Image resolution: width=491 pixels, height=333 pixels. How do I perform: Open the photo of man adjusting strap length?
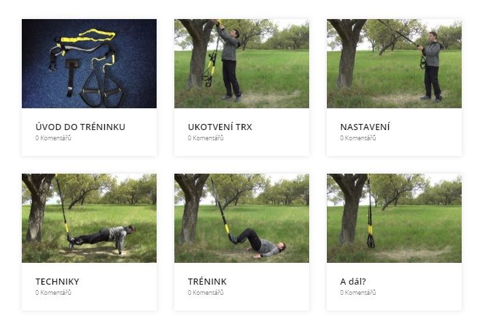coord(394,63)
